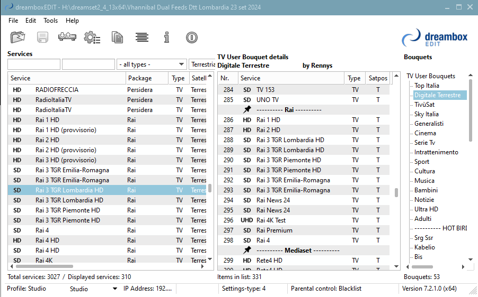Click the FTP transfer receiver icon
478x297 pixels.
pyautogui.click(x=67, y=37)
